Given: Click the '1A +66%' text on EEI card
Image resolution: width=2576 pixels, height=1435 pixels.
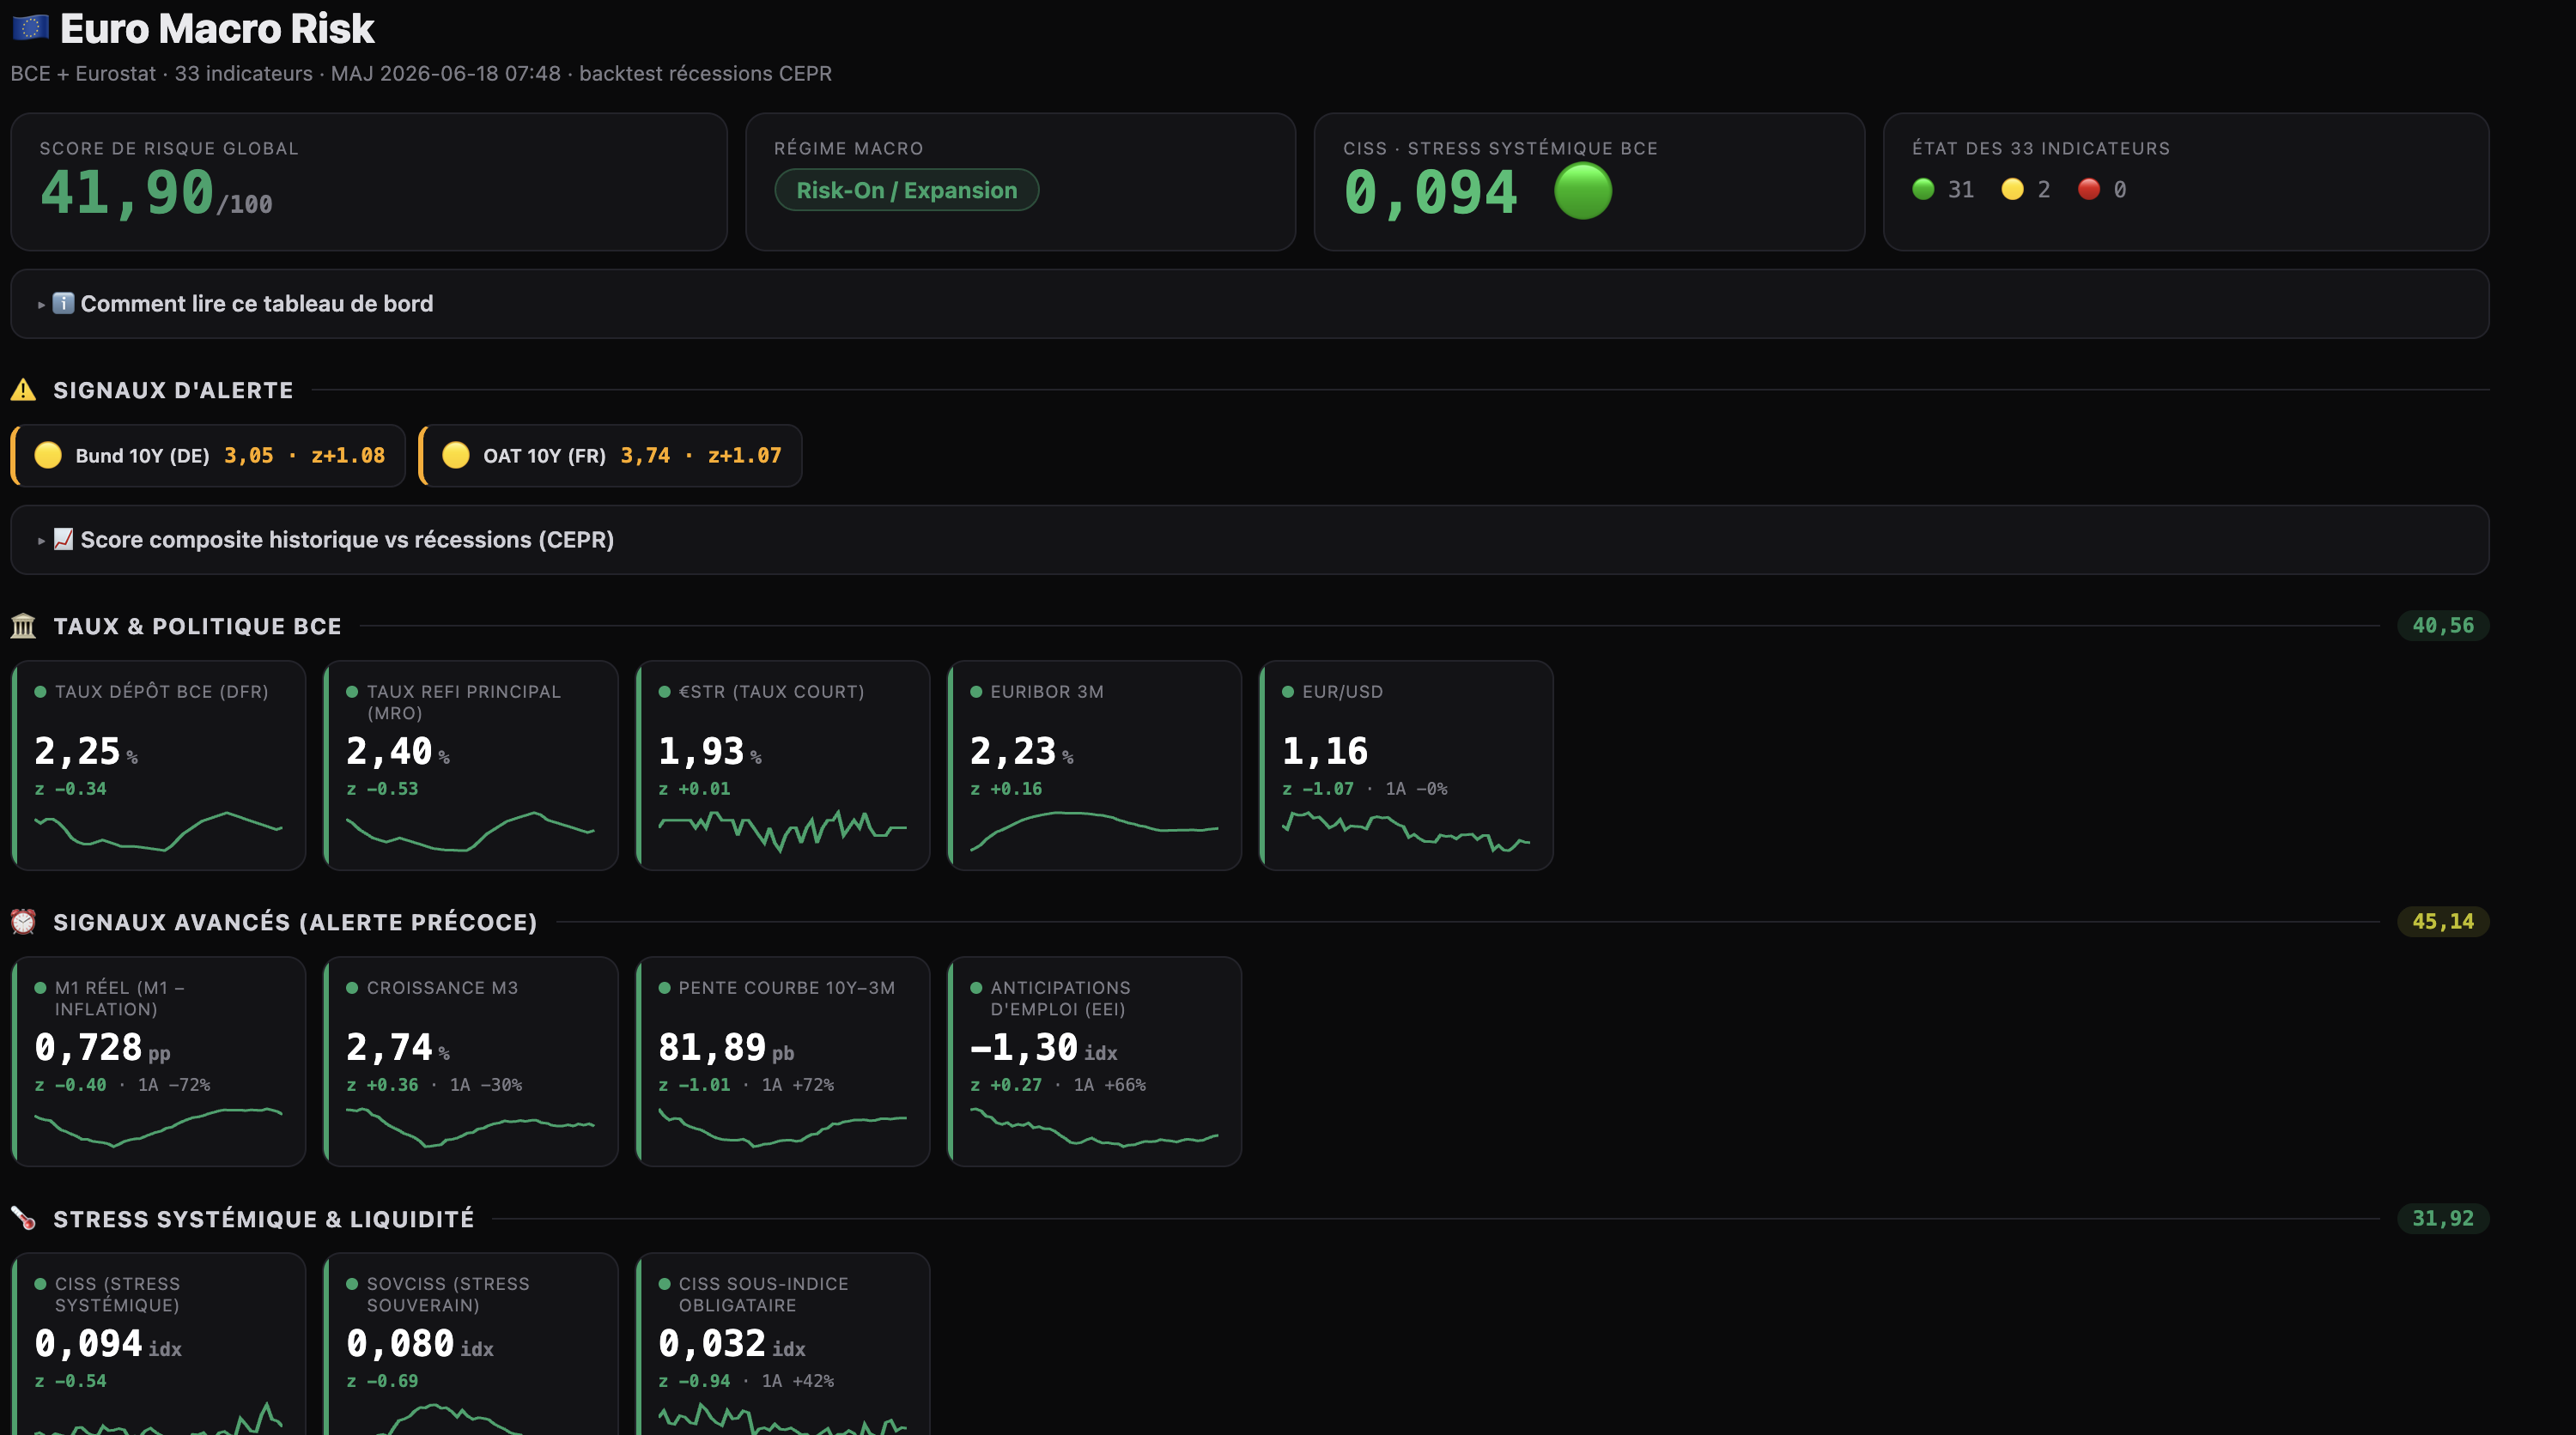Looking at the screenshot, I should (1110, 1084).
